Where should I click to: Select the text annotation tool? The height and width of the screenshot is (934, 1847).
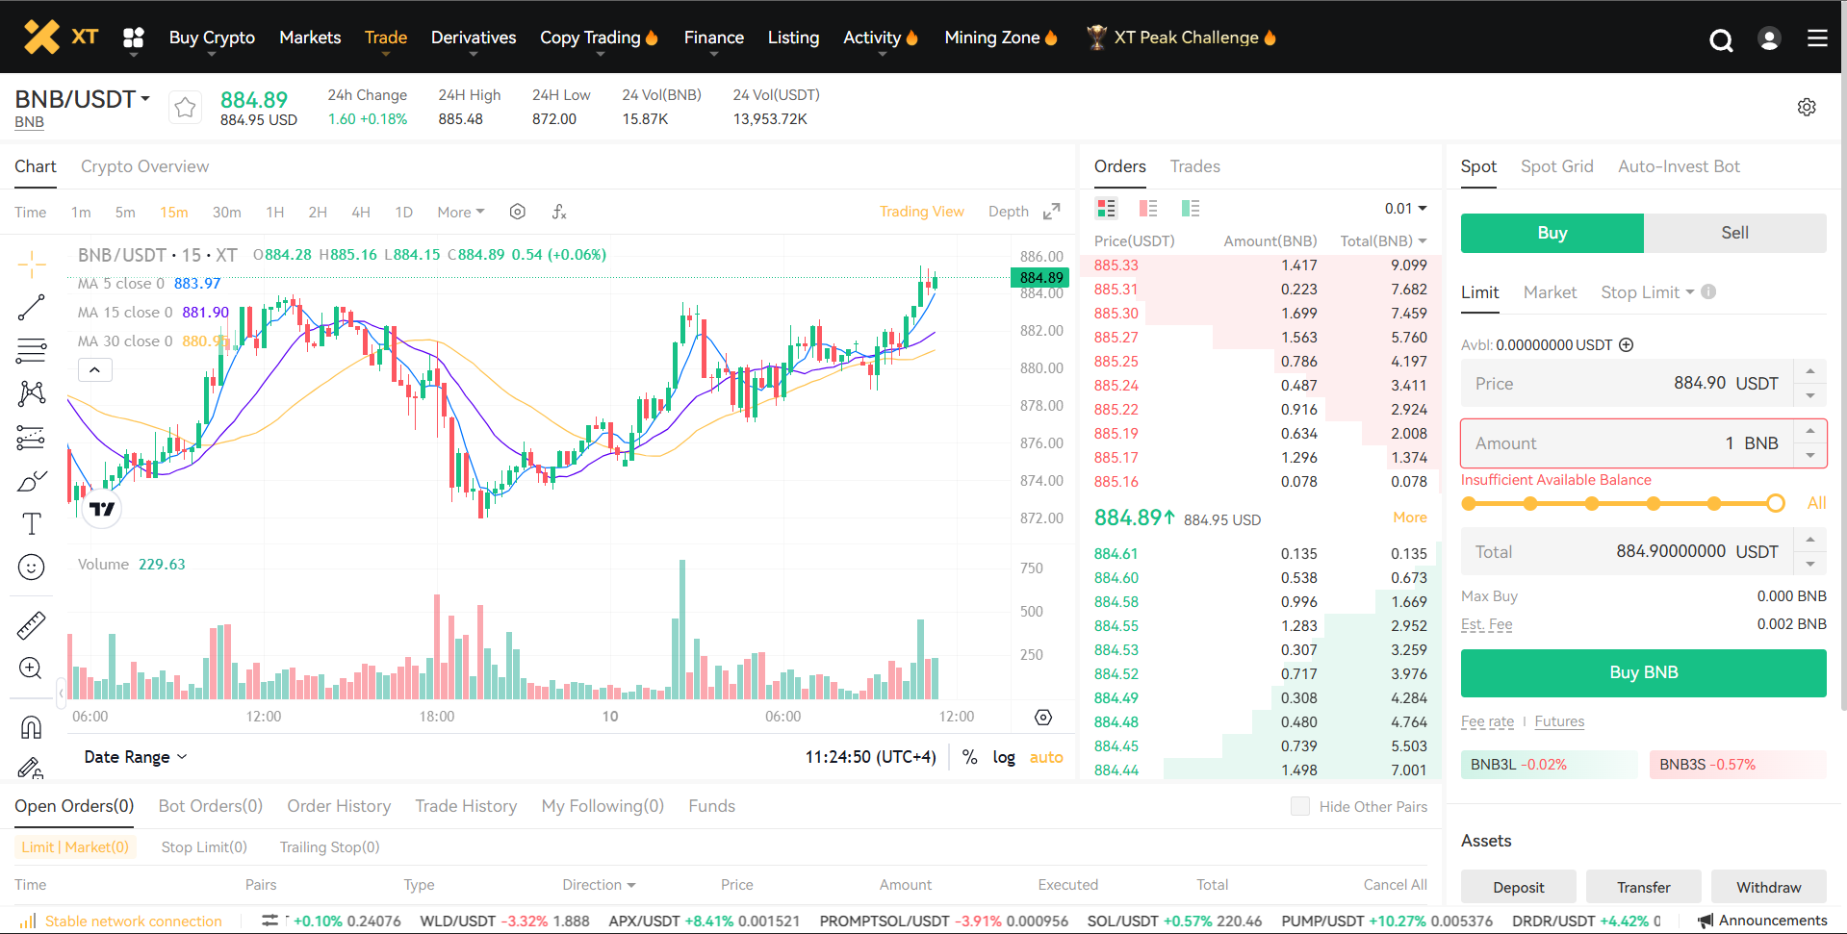click(31, 523)
